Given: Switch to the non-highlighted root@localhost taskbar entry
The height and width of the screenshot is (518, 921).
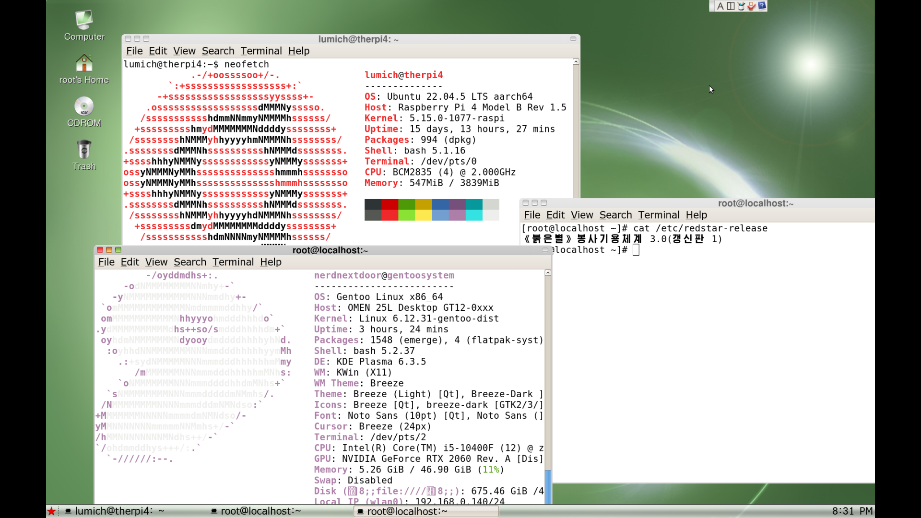Looking at the screenshot, I should pos(256,511).
